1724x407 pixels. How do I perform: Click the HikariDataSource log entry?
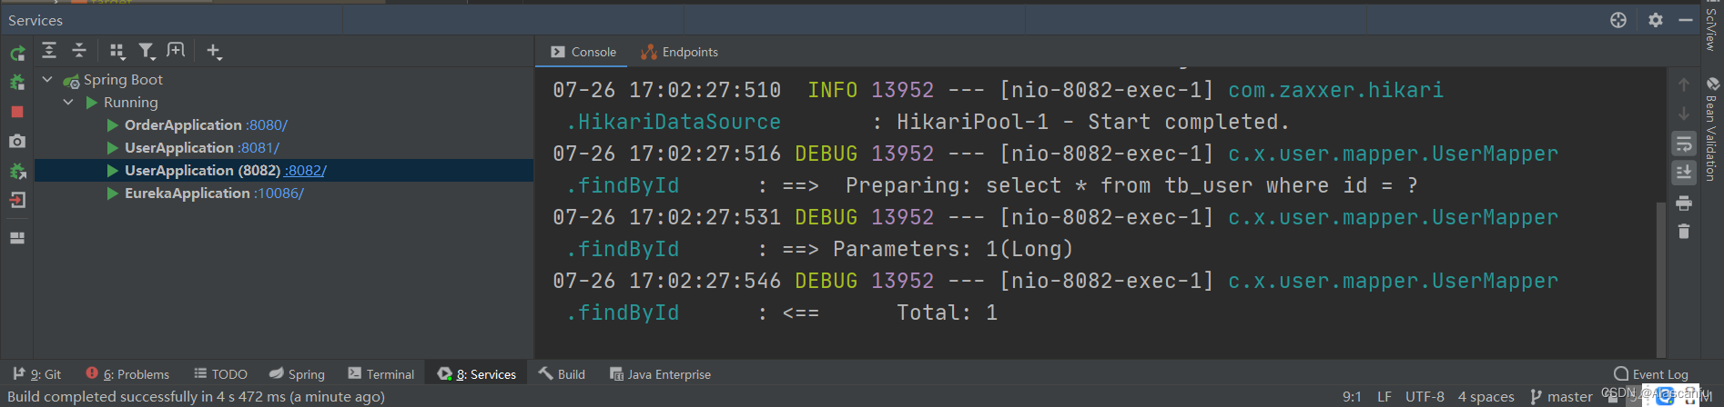point(673,122)
